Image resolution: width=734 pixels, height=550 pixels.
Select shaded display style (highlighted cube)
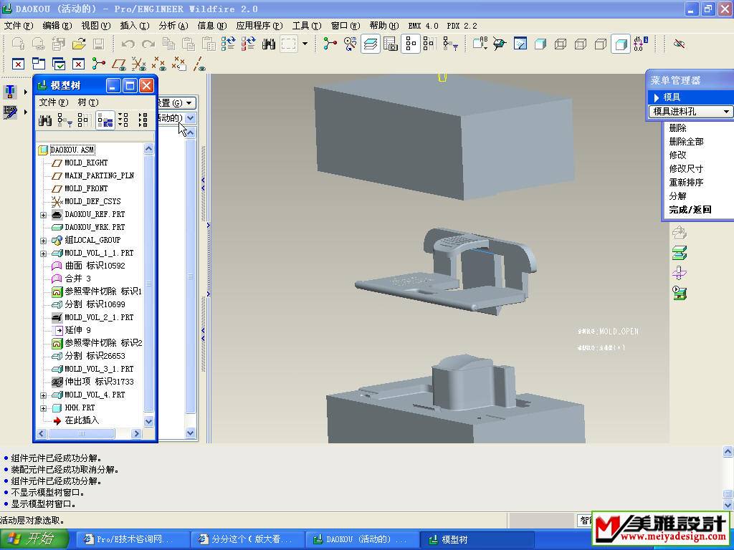tap(621, 44)
